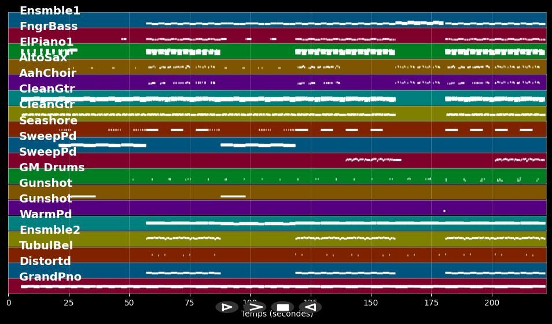Select the Ensmble1 track label

tap(50, 11)
